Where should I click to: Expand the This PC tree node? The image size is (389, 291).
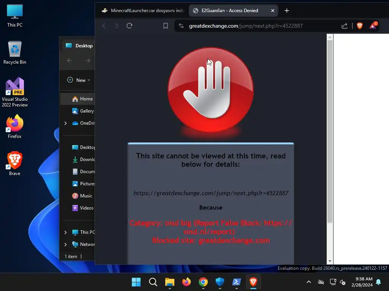tap(65, 232)
